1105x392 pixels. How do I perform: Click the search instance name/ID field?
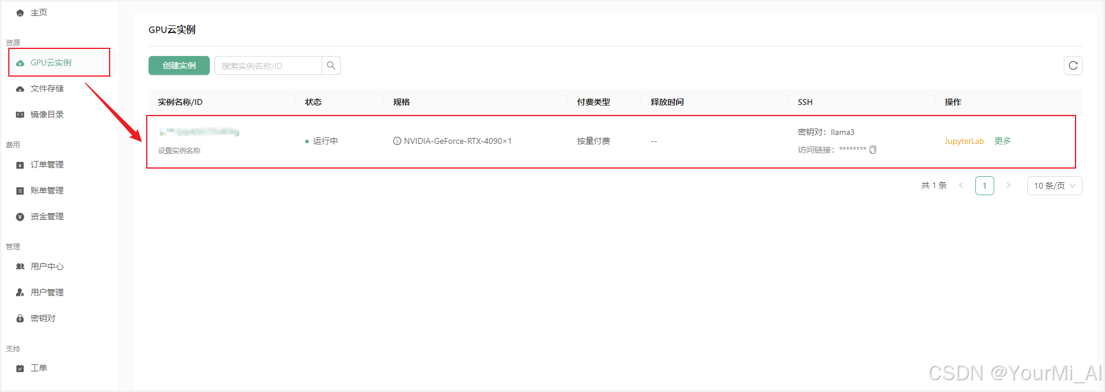268,65
